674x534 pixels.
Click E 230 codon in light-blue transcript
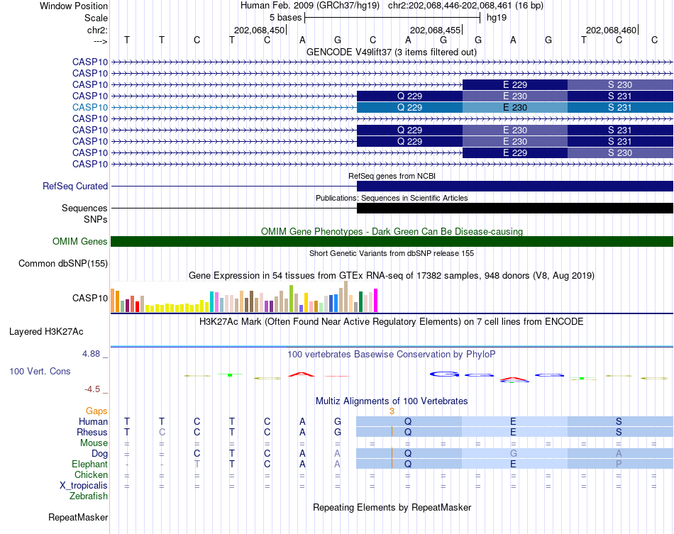pos(515,107)
